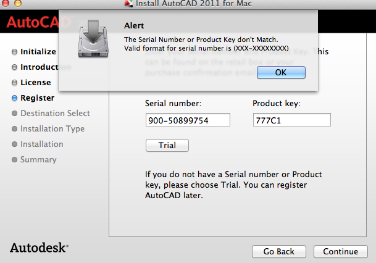Select the Introduction step bullet
Screen dimensions: 376x263
point(14,67)
